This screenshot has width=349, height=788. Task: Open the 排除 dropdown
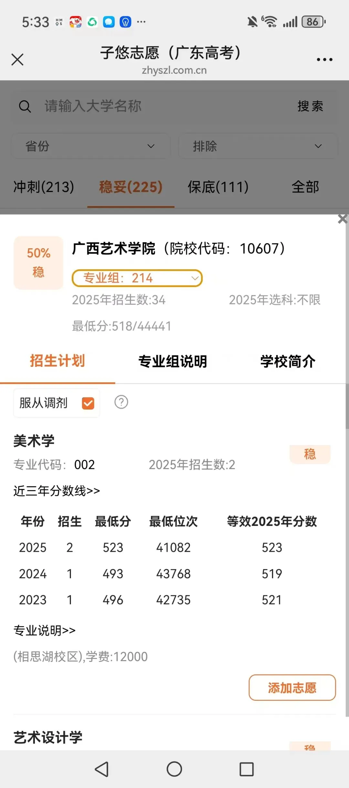(x=258, y=146)
